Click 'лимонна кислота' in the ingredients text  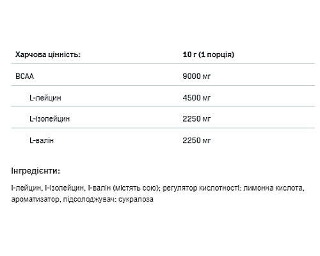click(x=274, y=188)
